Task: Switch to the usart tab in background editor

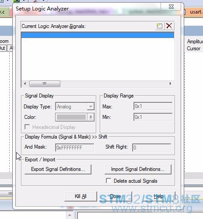Action: [194, 12]
